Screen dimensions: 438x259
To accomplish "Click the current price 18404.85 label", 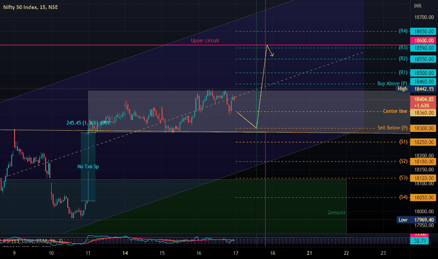I will (x=423, y=102).
